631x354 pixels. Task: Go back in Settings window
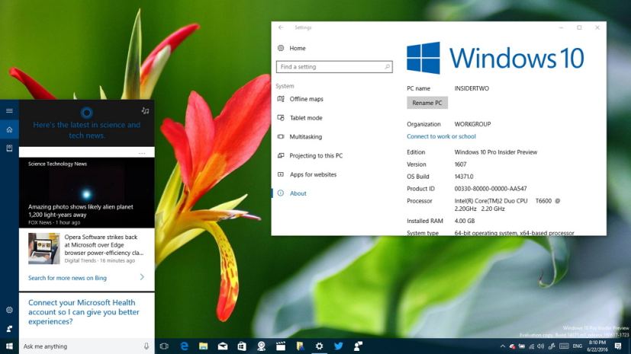[281, 27]
